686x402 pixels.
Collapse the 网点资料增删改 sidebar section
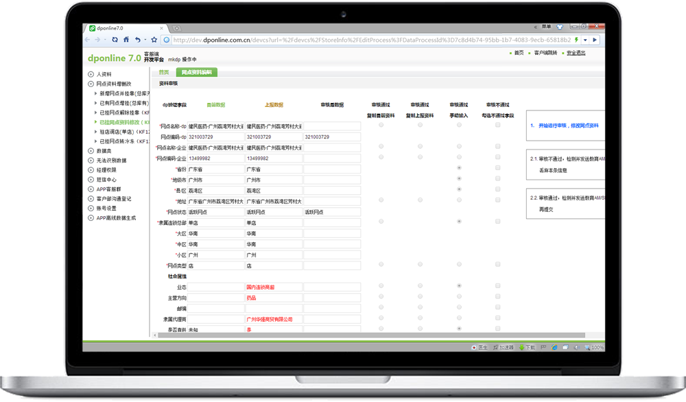91,84
